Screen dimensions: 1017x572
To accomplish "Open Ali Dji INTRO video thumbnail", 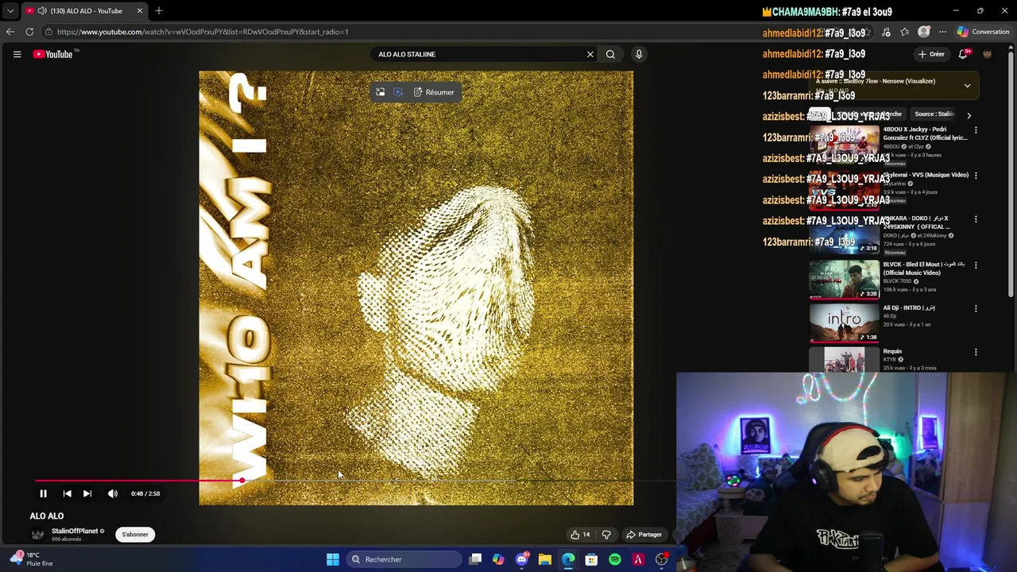I will (844, 323).
